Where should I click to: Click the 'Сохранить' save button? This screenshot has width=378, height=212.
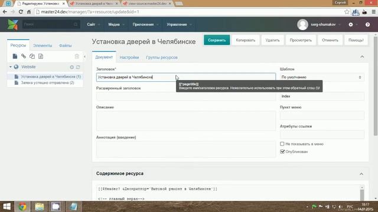pos(217,40)
